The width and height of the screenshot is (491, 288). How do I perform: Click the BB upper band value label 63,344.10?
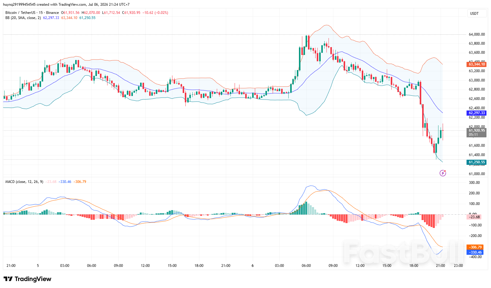[x=477, y=64]
